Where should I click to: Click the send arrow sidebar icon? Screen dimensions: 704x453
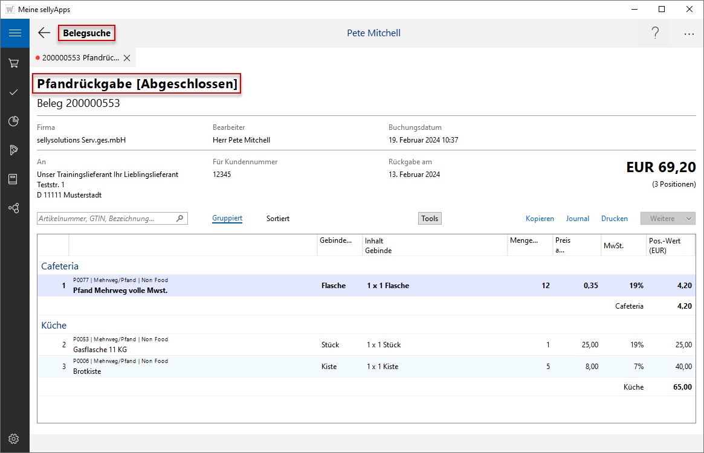[x=14, y=150]
